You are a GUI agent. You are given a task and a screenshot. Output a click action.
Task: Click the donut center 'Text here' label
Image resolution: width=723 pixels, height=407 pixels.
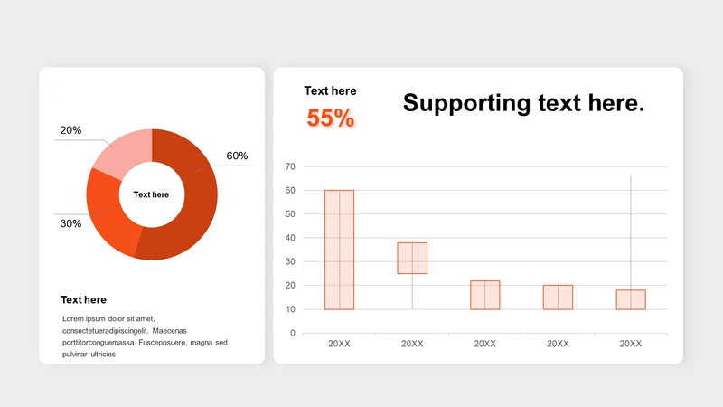click(x=151, y=194)
